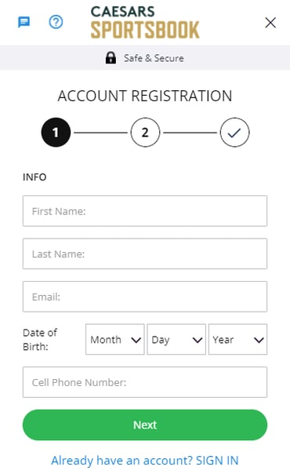Follow the SIGN IN link
Screen dimensions: 290x474
pyautogui.click(x=217, y=461)
